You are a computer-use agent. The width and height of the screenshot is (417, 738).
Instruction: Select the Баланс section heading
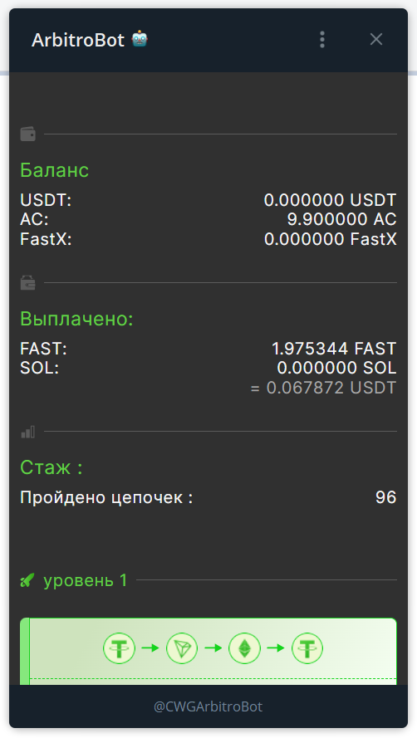coord(55,170)
